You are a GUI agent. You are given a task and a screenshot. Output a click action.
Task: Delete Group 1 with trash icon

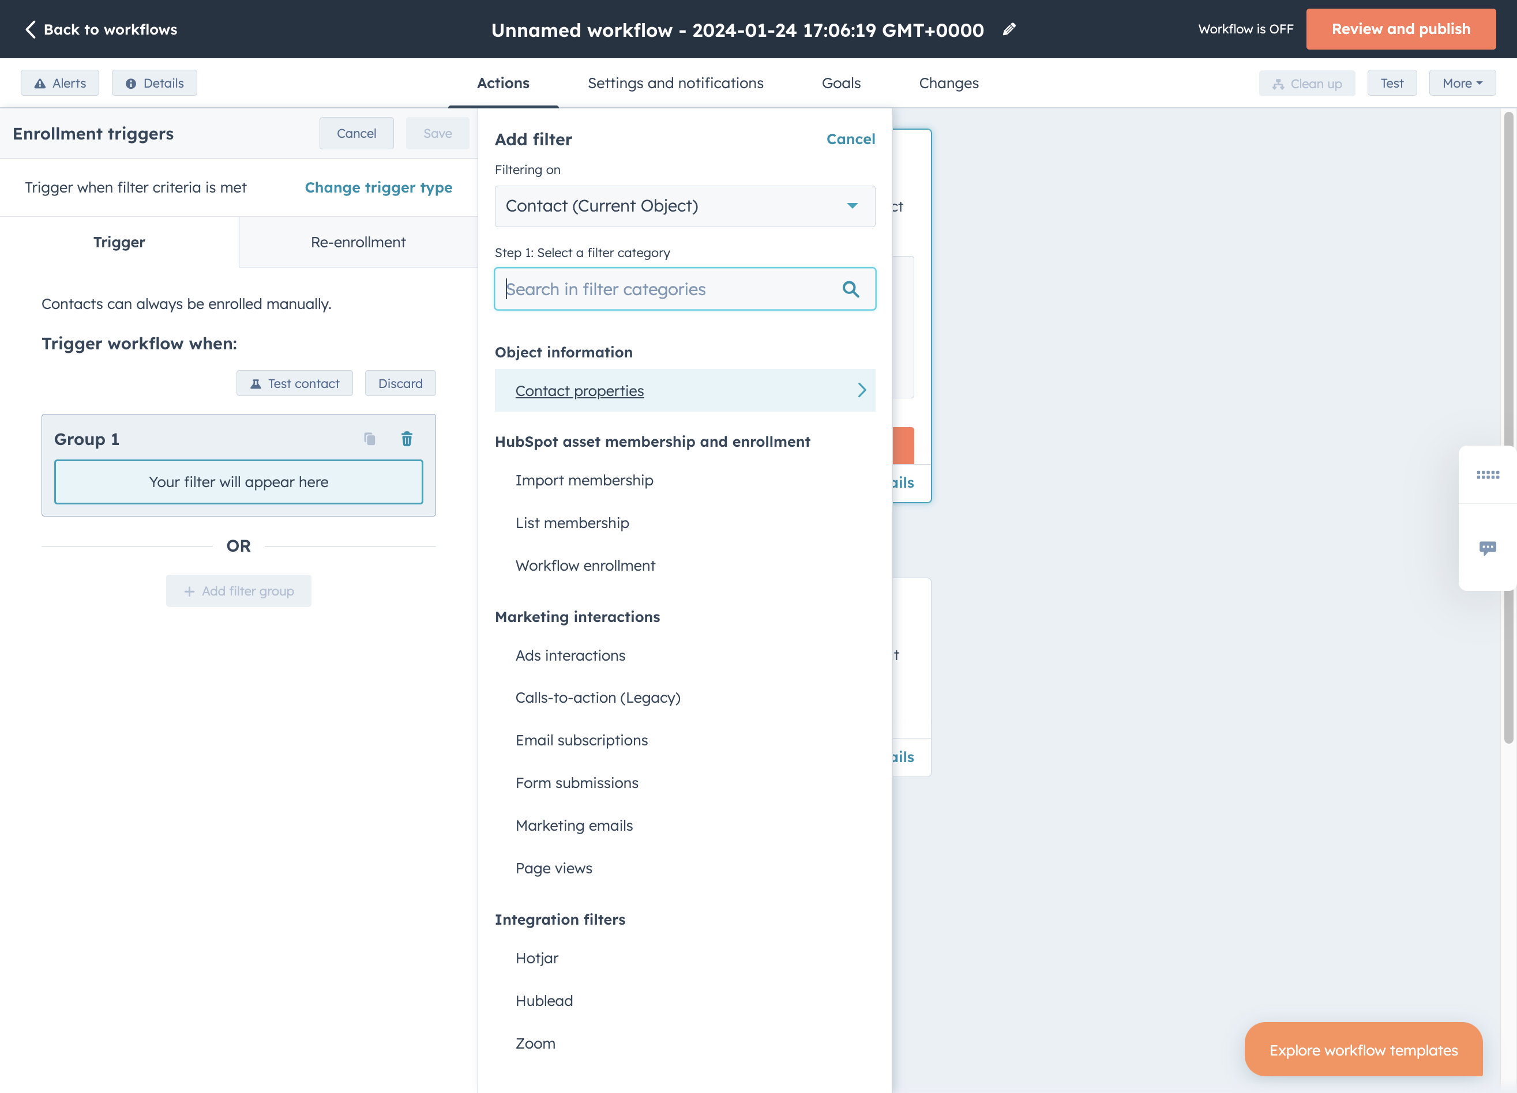(x=407, y=439)
